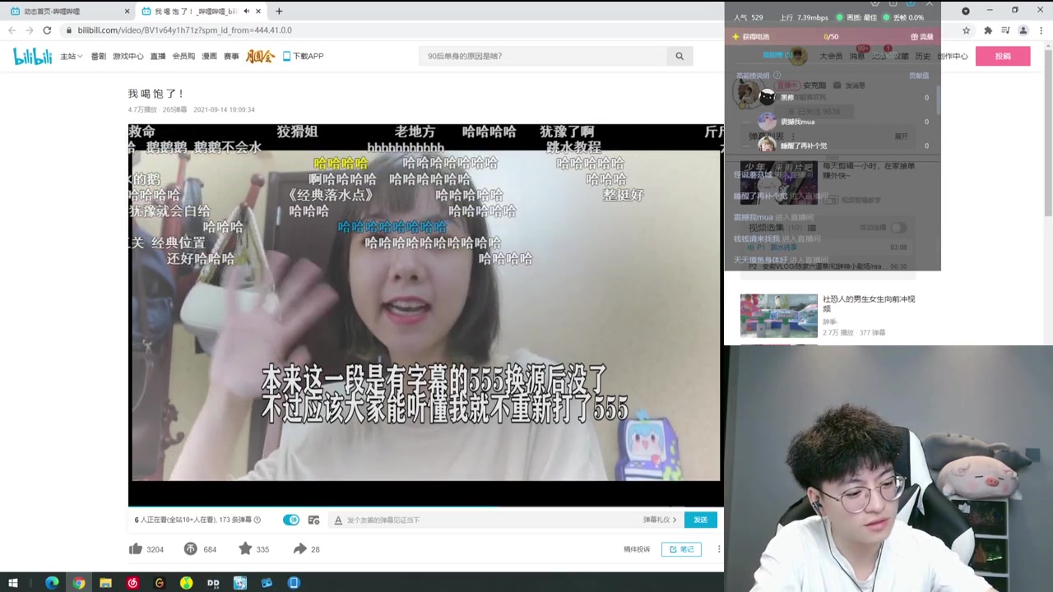Image resolution: width=1053 pixels, height=592 pixels.
Task: Open tab search dropdown arrow in Chrome
Action: (966, 11)
